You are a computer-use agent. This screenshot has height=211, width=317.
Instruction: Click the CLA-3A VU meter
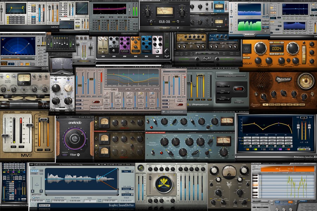(x=165, y=11)
